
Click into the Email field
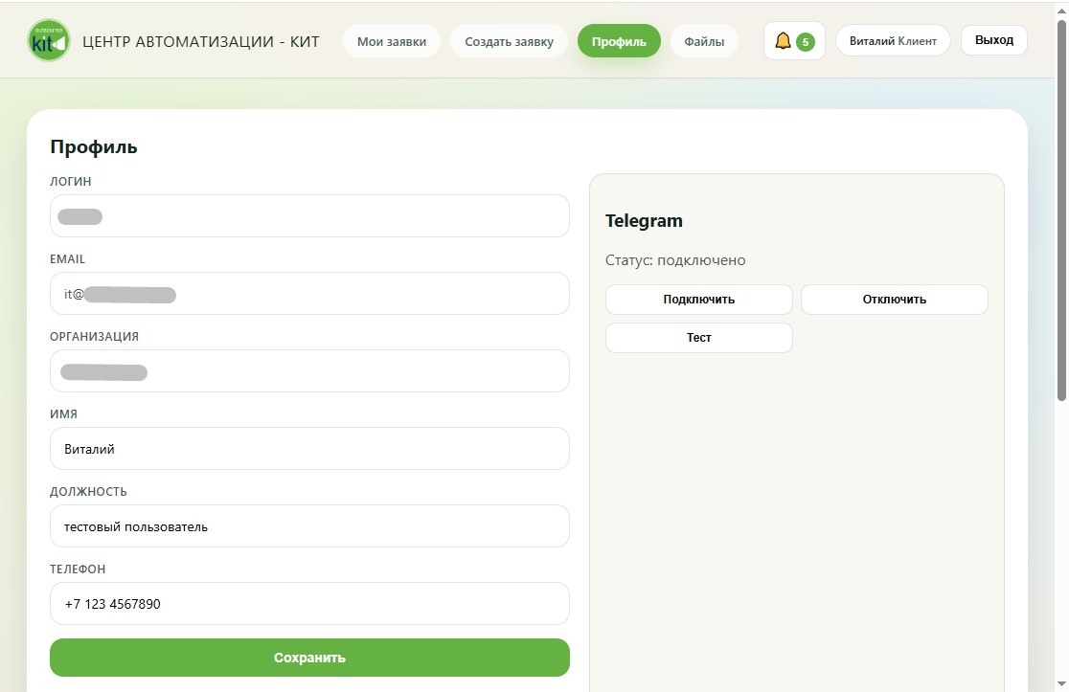point(309,294)
